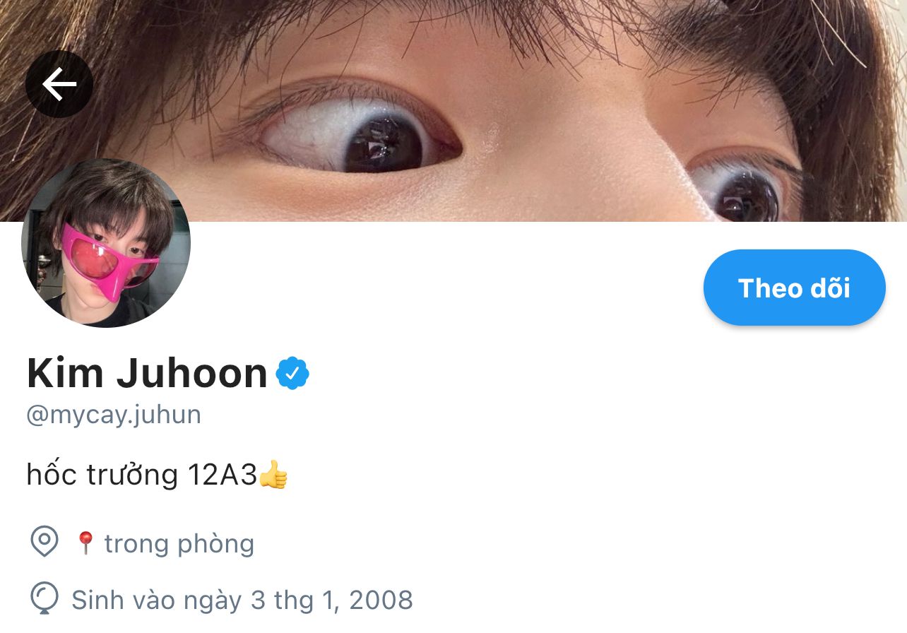Click the location pin outline icon

pos(45,542)
